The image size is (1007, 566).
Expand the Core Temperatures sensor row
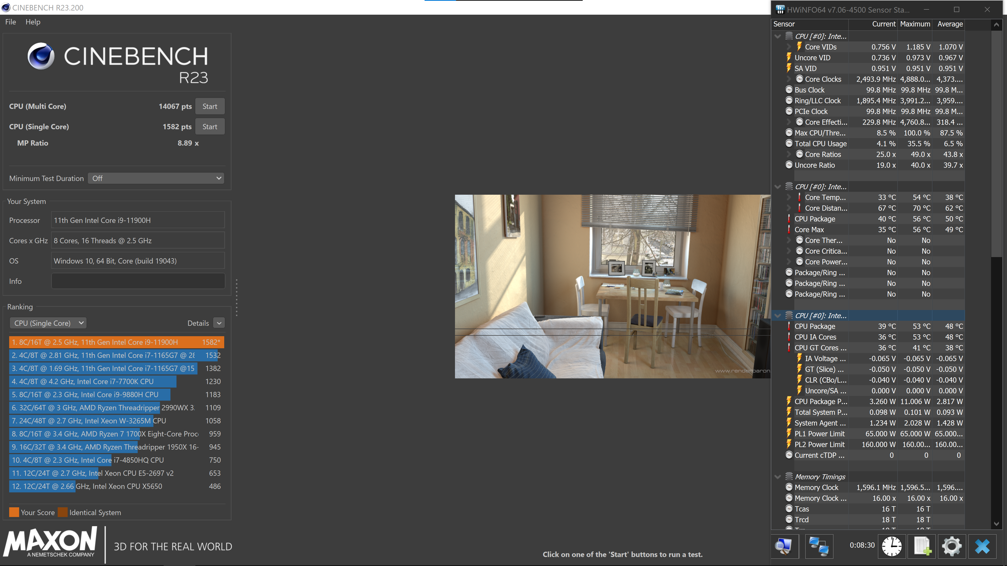coord(789,197)
